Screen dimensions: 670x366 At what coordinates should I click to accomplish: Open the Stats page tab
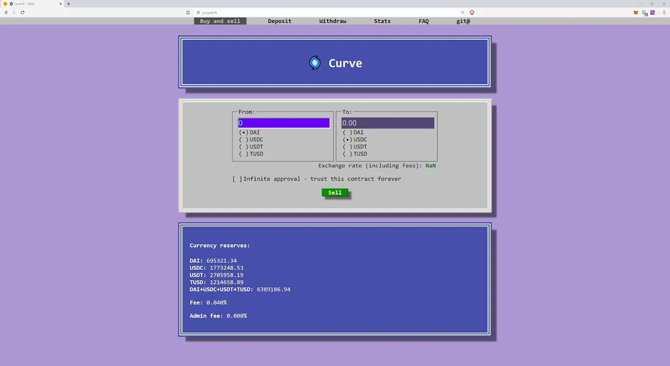(382, 21)
